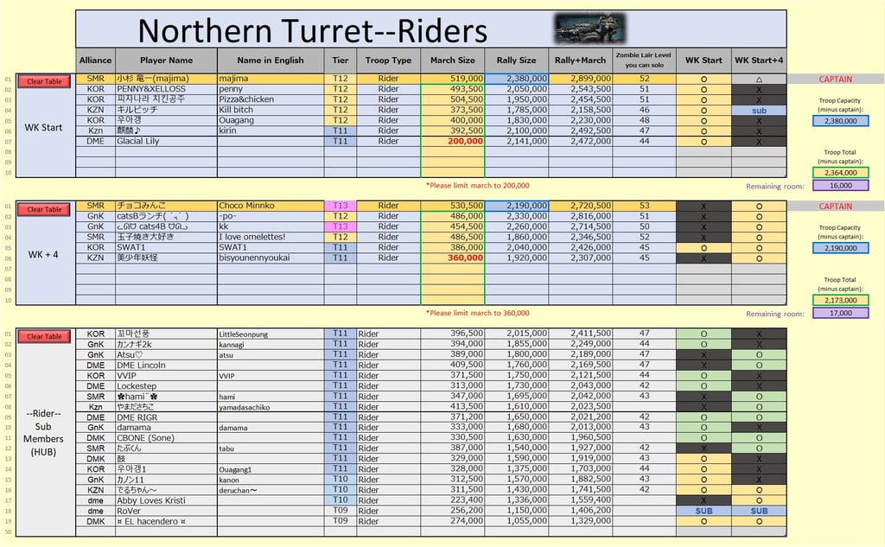Click the CAPTAIN label beside Choco Minnko row
Image resolution: width=885 pixels, height=547 pixels.
[x=836, y=207]
